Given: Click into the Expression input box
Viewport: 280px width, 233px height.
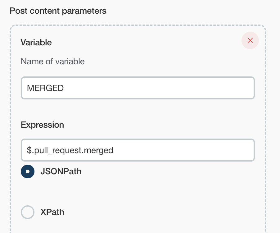Looking at the screenshot, I should (x=138, y=150).
